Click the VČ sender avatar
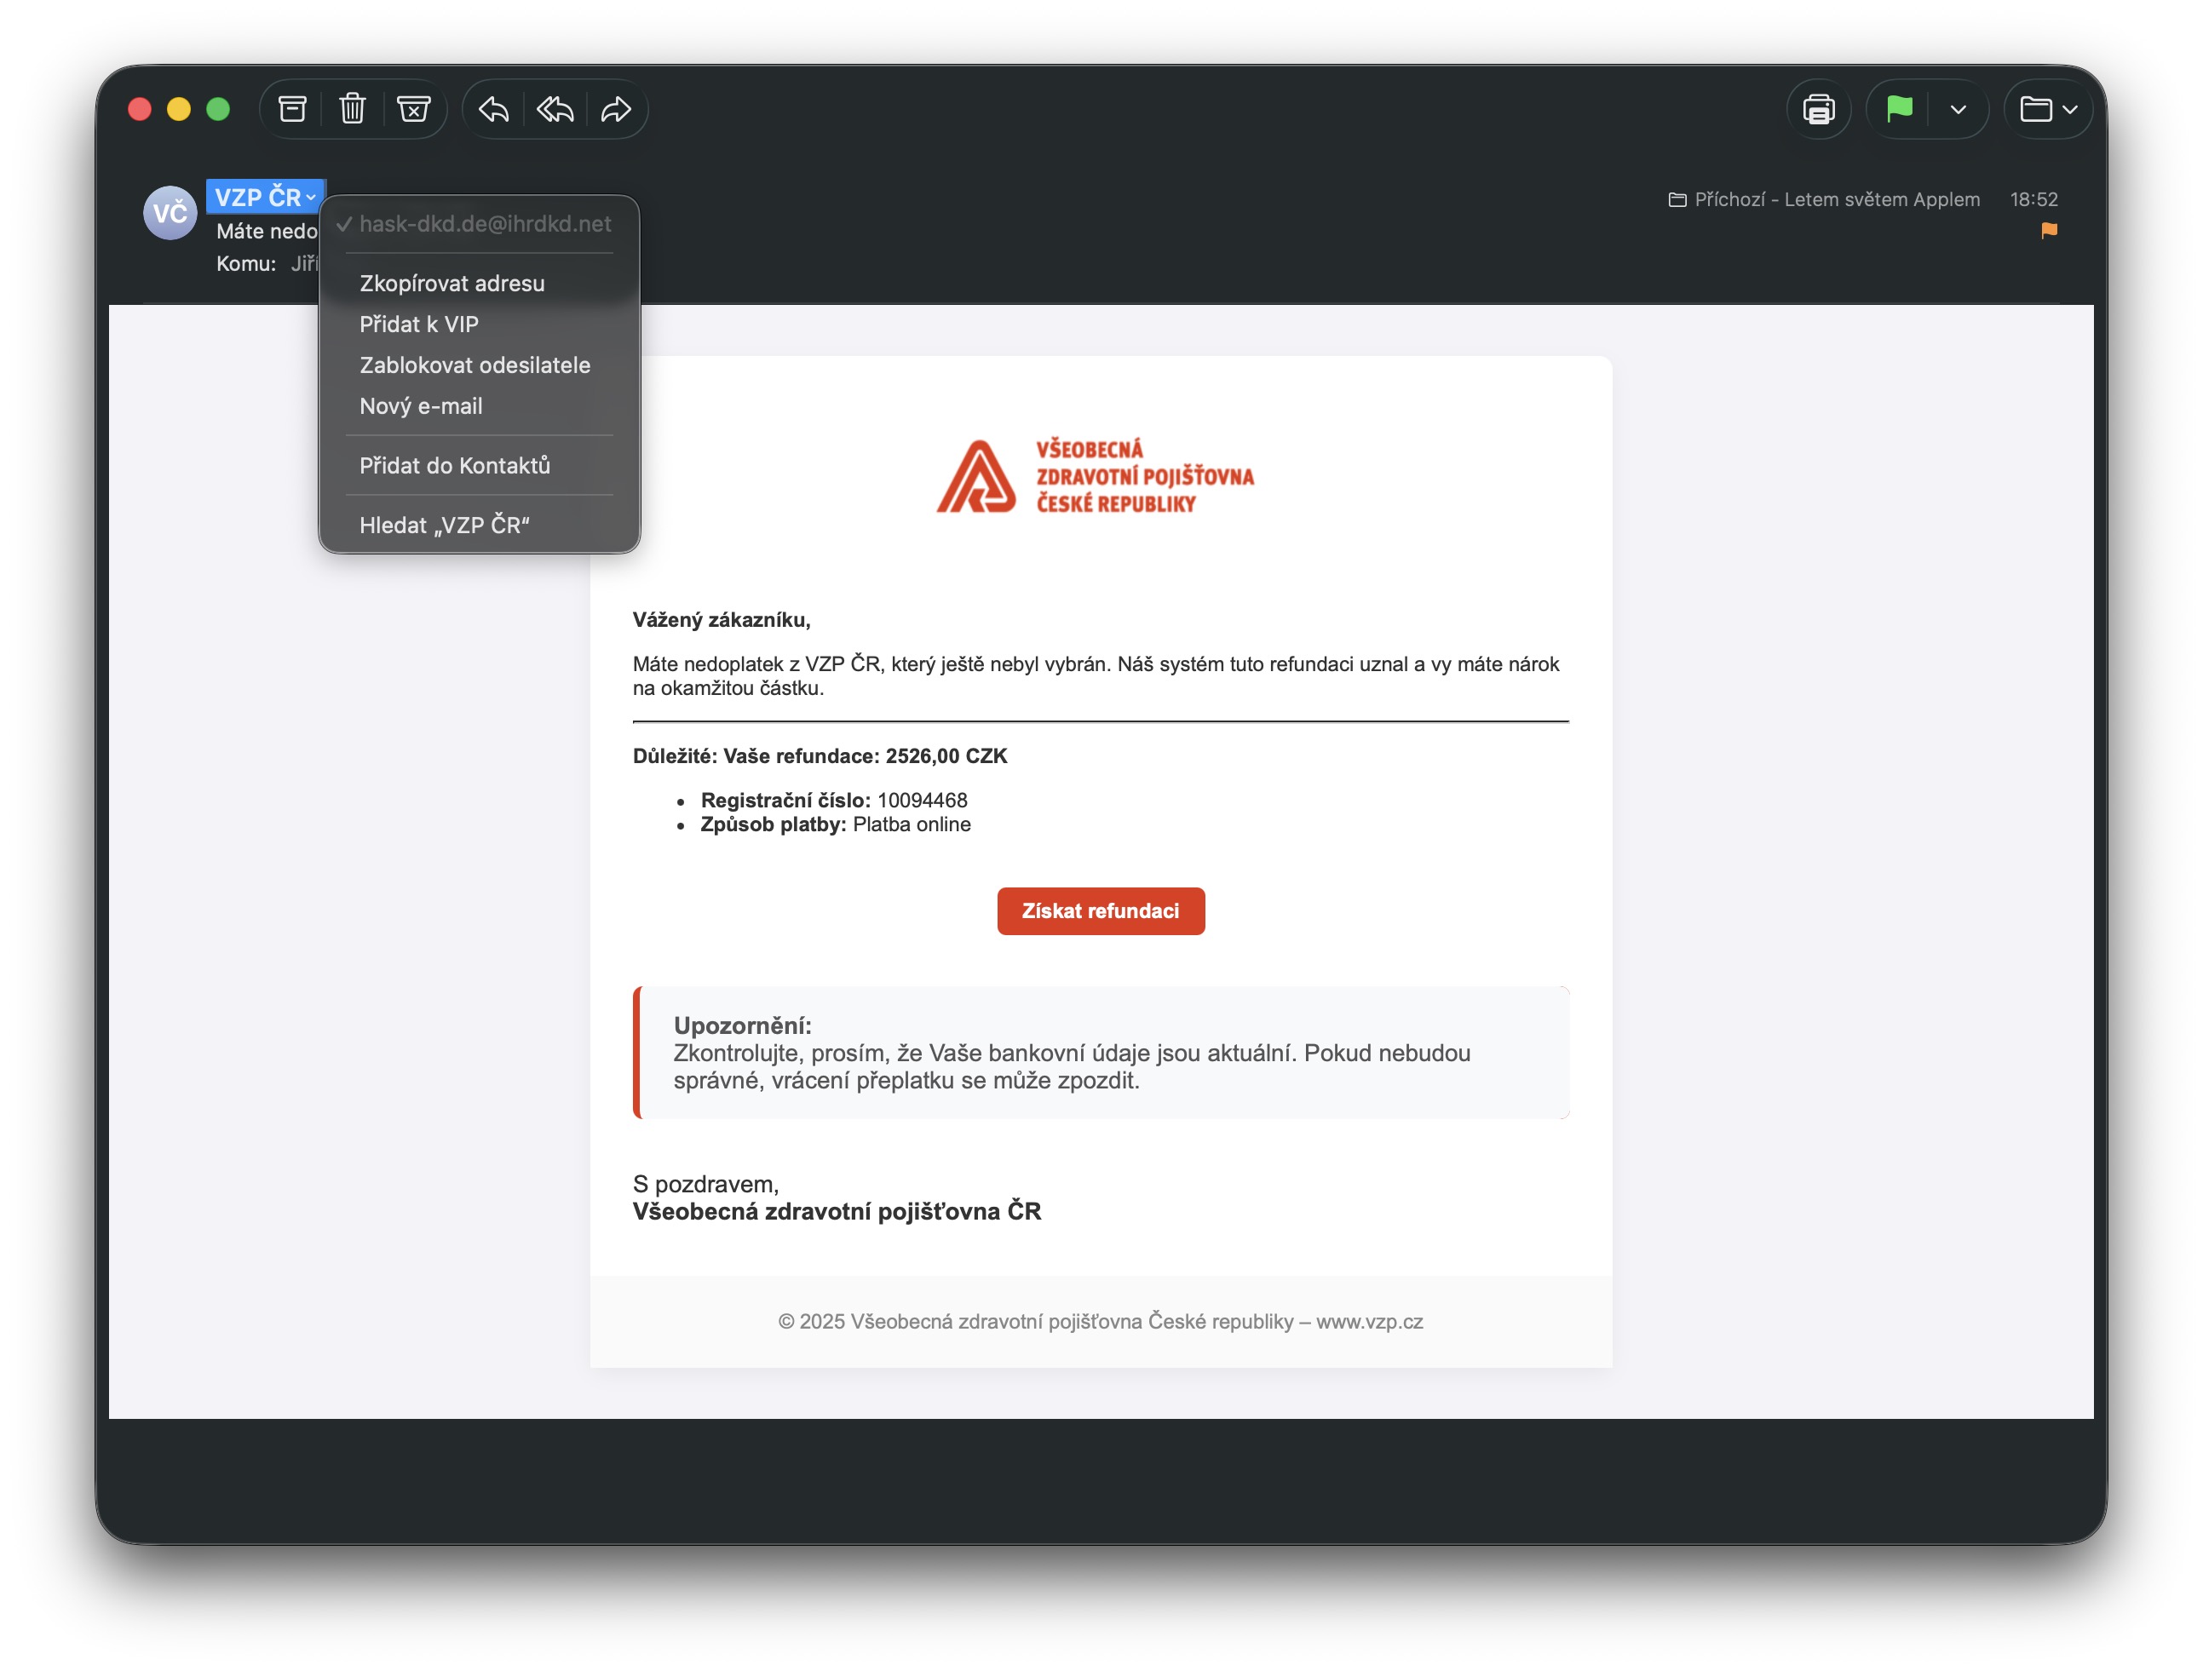This screenshot has height=1671, width=2203. (x=170, y=213)
